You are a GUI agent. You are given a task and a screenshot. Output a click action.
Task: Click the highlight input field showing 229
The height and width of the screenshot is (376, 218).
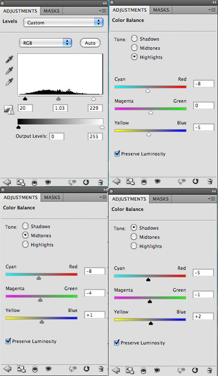[95, 108]
